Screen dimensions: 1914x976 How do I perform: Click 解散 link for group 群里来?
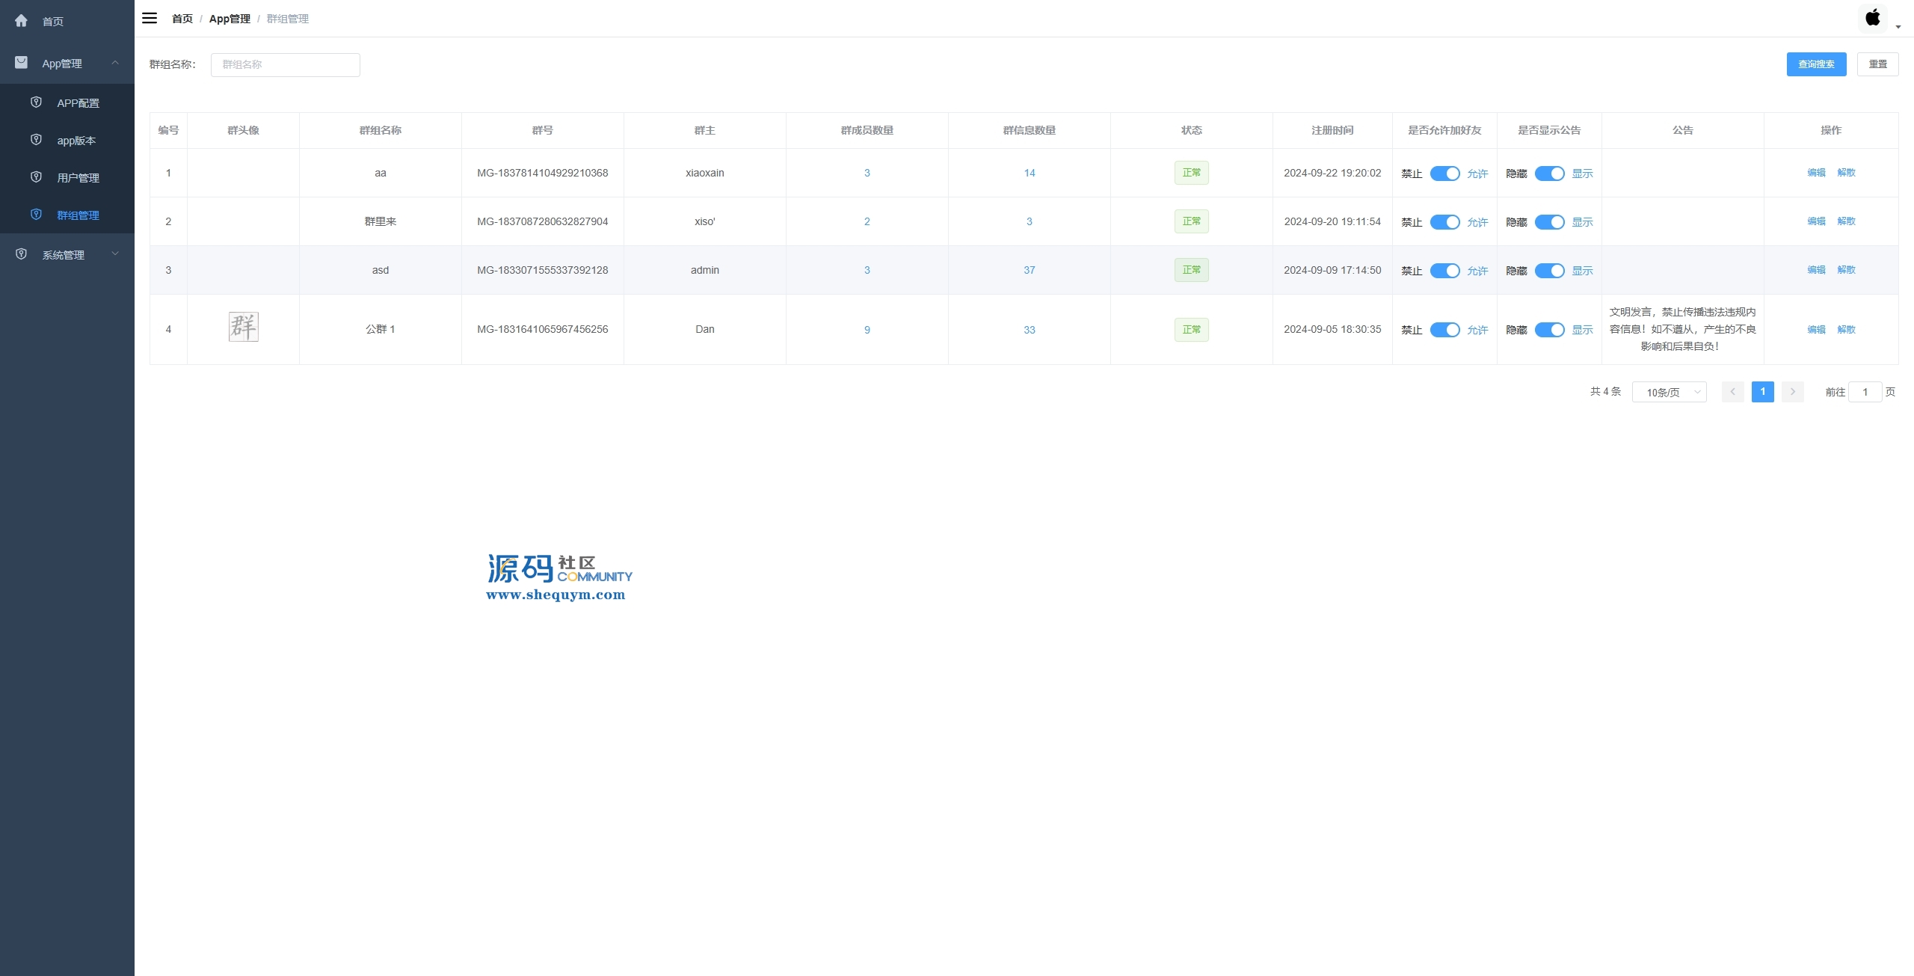click(x=1846, y=221)
